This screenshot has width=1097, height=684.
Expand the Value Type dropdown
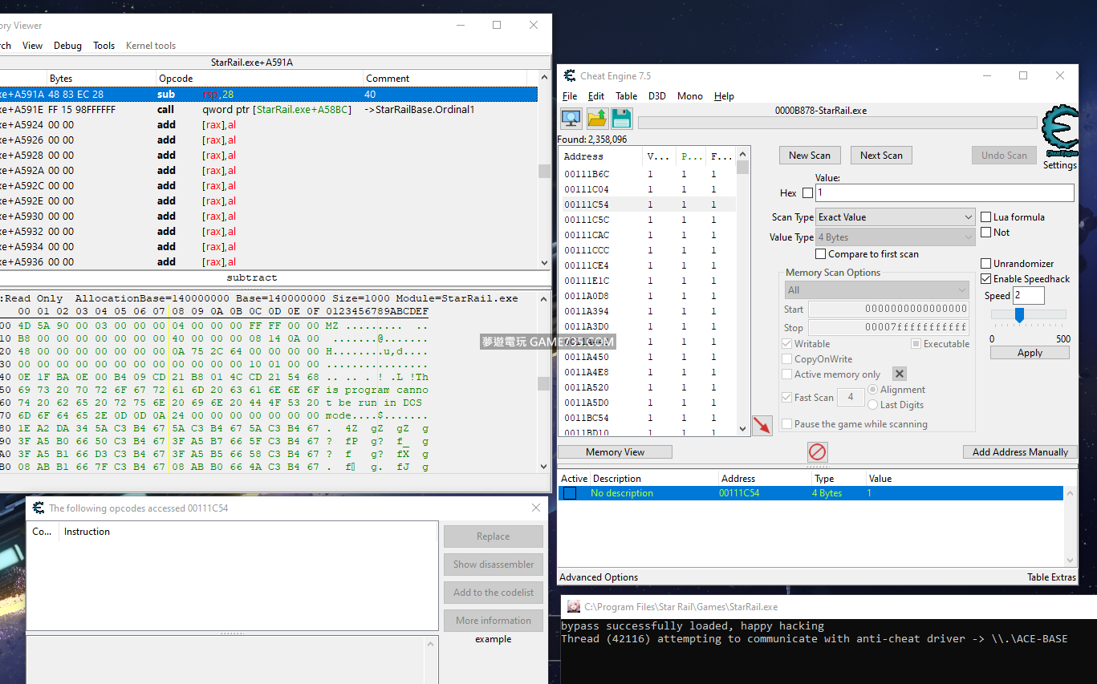(895, 237)
